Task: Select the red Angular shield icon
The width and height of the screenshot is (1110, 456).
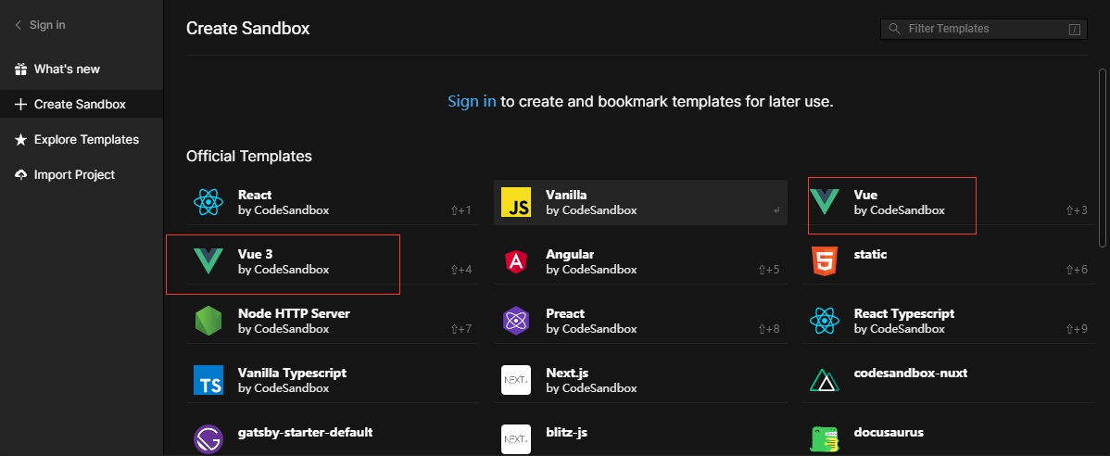Action: click(516, 262)
